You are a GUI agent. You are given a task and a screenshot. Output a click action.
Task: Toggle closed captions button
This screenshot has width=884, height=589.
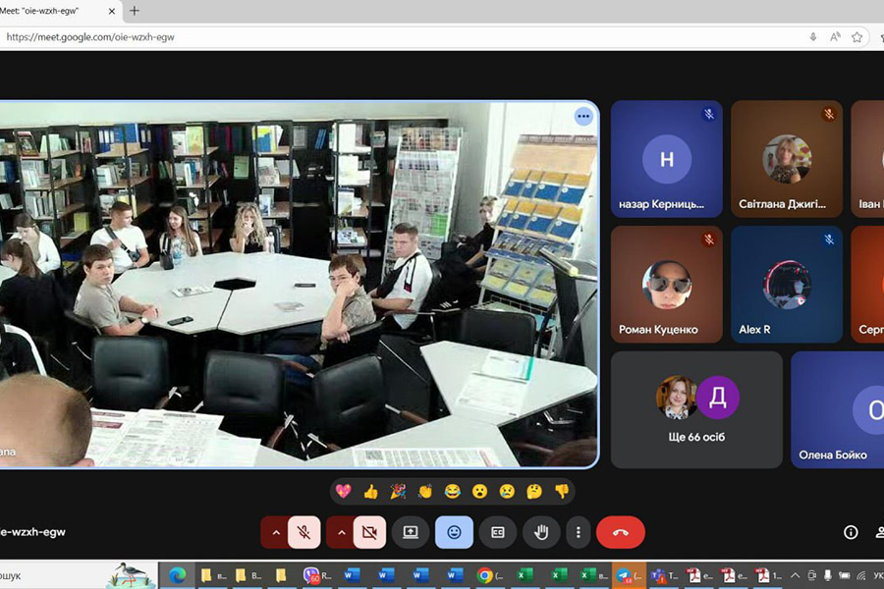[x=498, y=532]
